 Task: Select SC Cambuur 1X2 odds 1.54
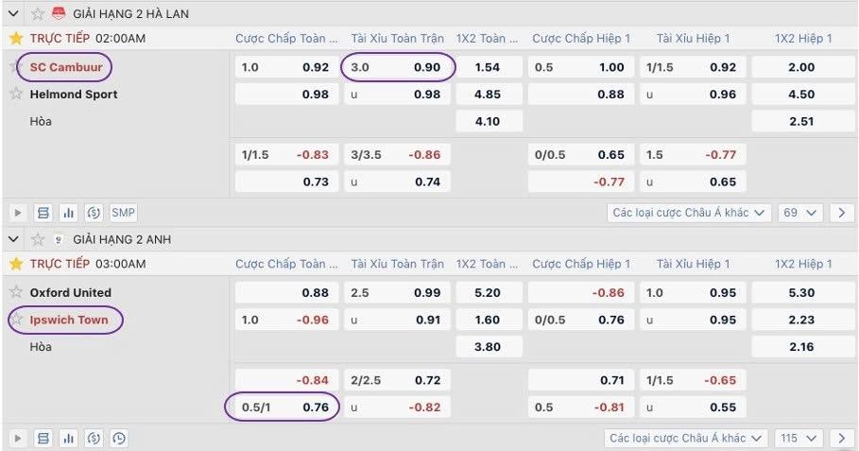point(488,67)
